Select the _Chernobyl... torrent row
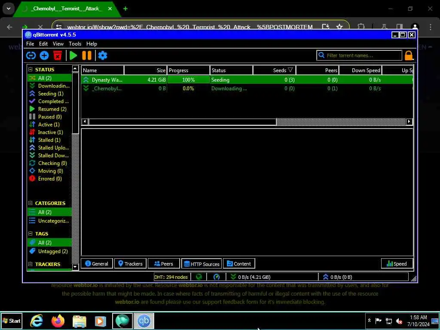The height and width of the screenshot is (330, 440). pyautogui.click(x=247, y=89)
